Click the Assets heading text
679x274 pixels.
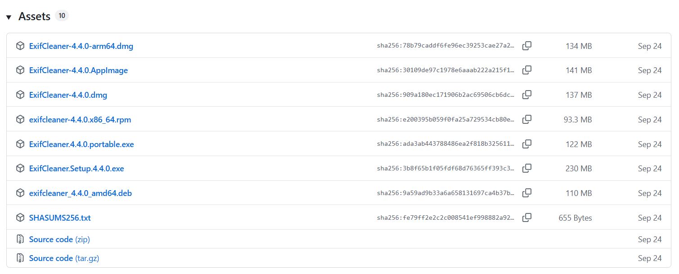point(34,17)
